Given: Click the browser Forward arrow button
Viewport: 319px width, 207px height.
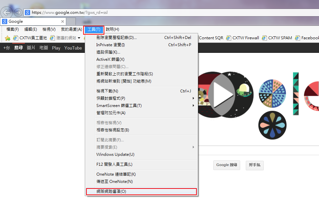Looking at the screenshot, I should [18, 13].
